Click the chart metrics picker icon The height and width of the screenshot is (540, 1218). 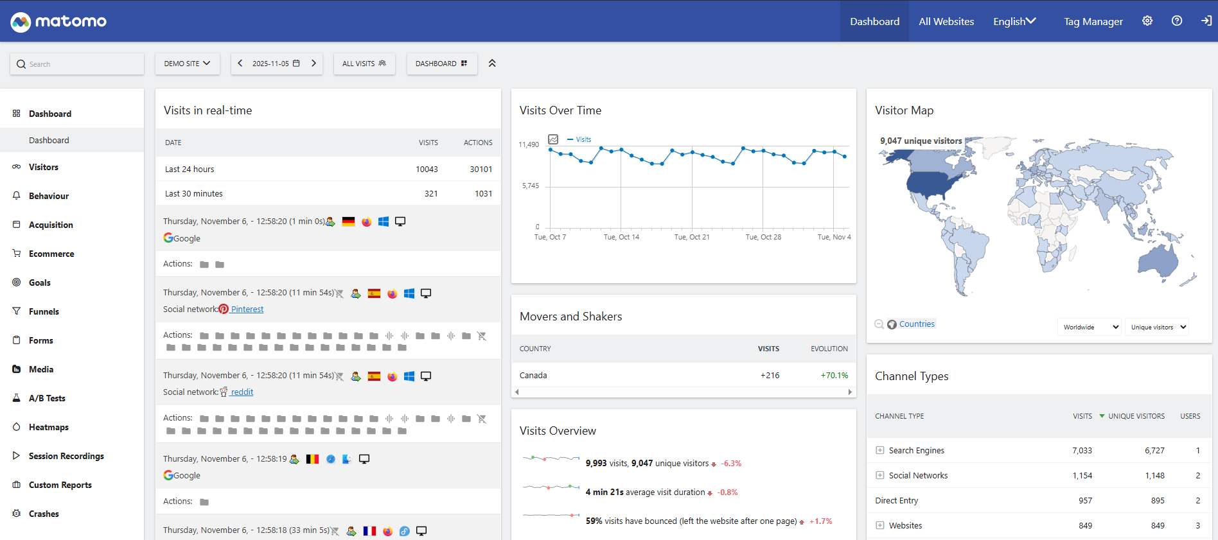552,139
